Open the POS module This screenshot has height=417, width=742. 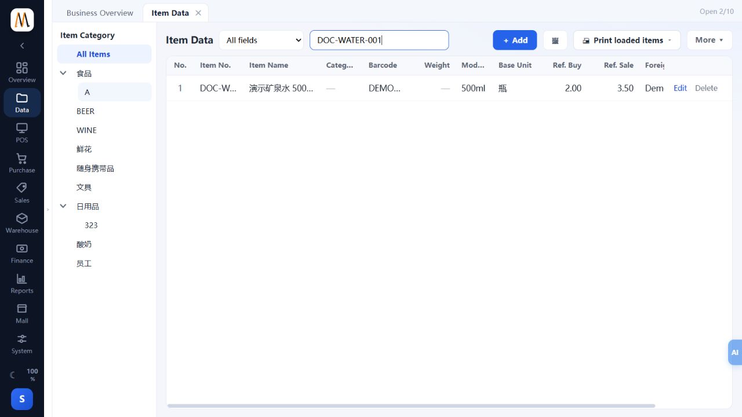point(22,133)
